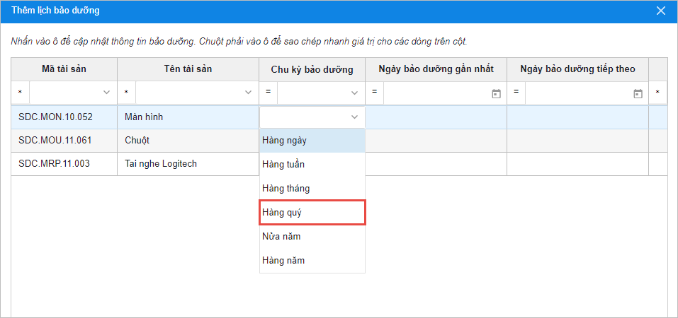Open calendar picker for Ngày bảo dưỡng gần nhất filter
This screenshot has height=318, width=678.
click(496, 93)
